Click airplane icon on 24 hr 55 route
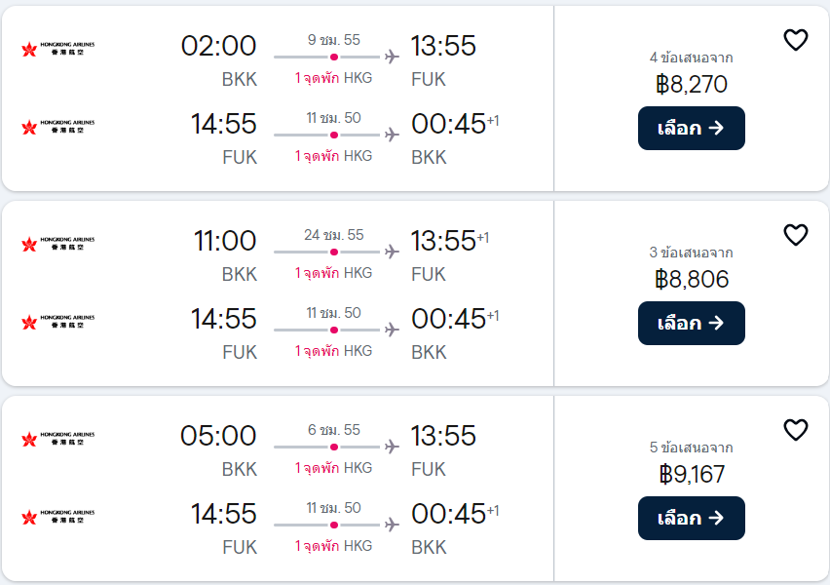Image resolution: width=830 pixels, height=585 pixels. click(392, 252)
